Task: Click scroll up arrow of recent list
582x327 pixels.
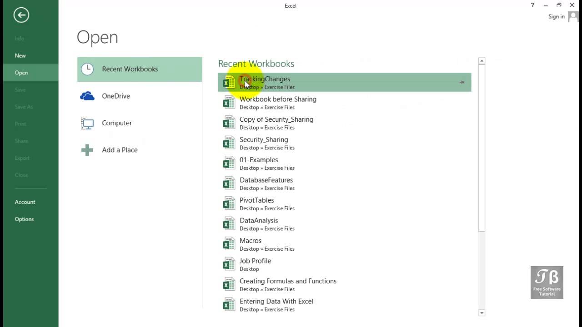Action: point(482,61)
